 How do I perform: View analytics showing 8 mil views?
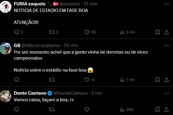(127, 32)
